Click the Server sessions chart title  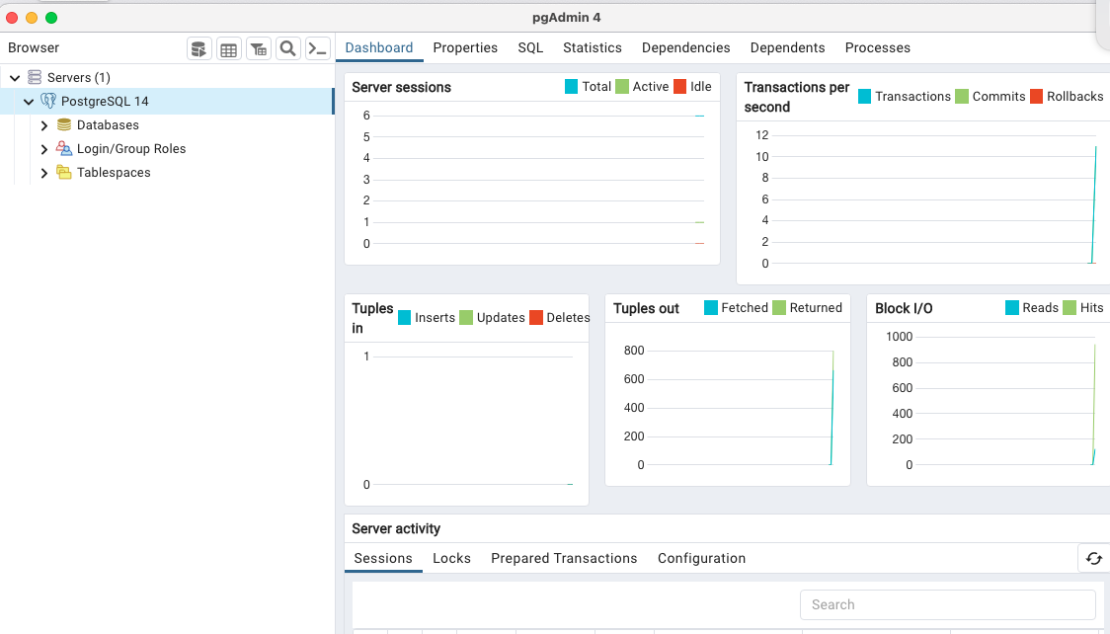pos(401,87)
